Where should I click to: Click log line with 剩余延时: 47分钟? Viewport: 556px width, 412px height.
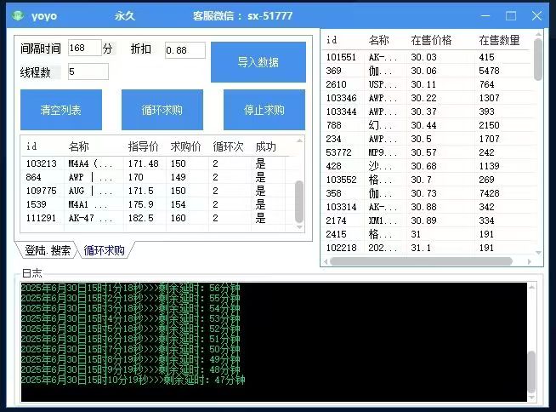click(x=133, y=380)
